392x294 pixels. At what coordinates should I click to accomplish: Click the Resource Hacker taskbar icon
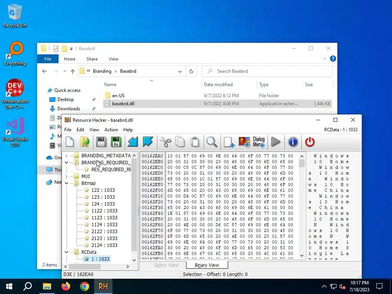[x=103, y=286]
